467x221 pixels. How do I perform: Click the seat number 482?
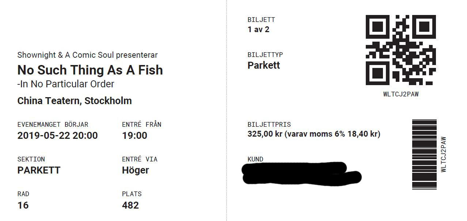[130, 205]
